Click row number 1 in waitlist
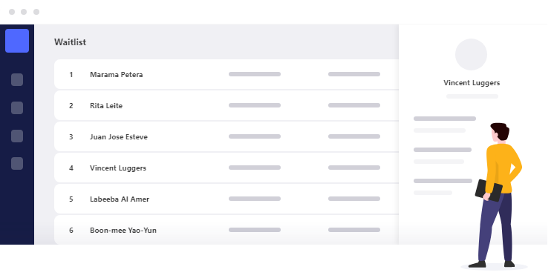The image size is (554, 278). 71,74
